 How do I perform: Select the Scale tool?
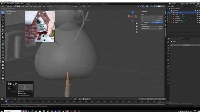(3, 26)
